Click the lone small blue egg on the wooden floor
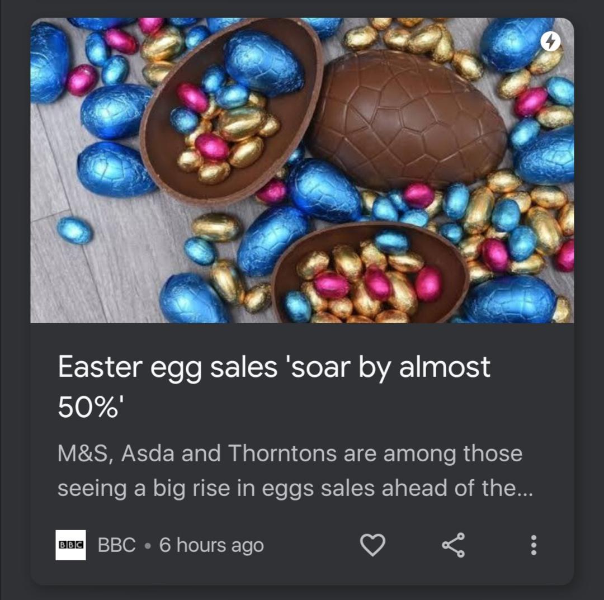The height and width of the screenshot is (600, 604). [x=75, y=230]
